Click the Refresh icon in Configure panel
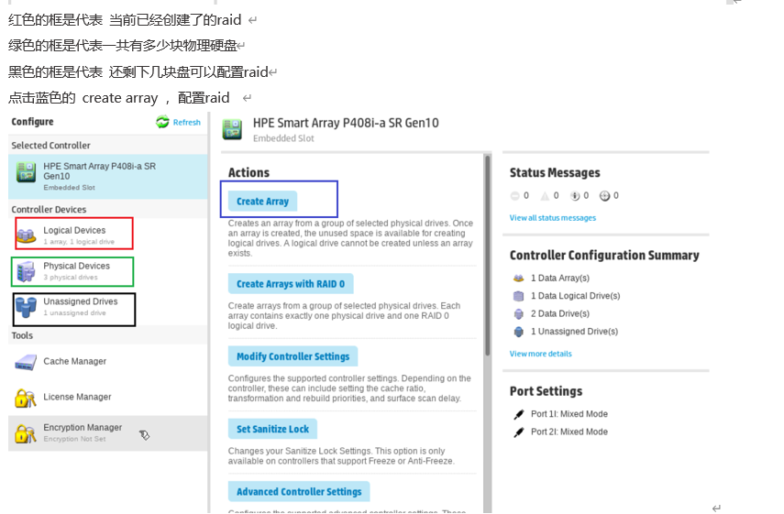 [x=162, y=122]
